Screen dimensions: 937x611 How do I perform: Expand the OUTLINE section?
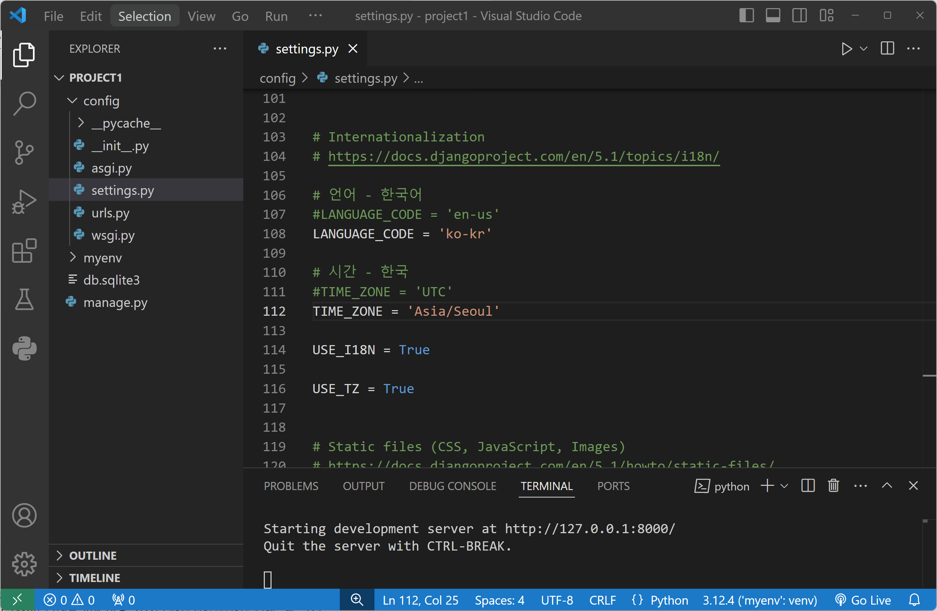tap(93, 555)
